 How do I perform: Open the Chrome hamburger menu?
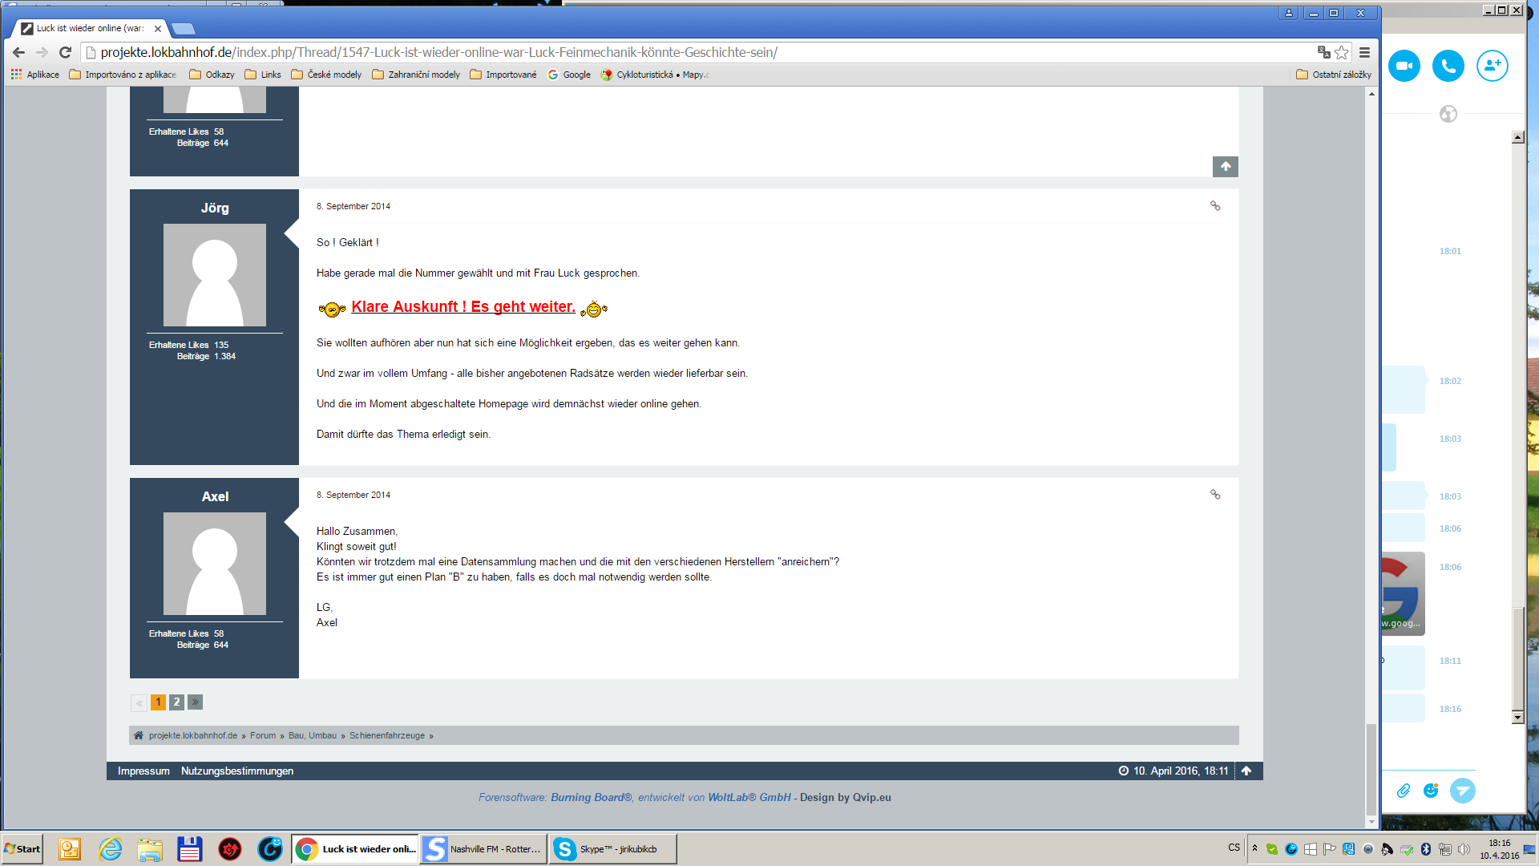[x=1364, y=52]
